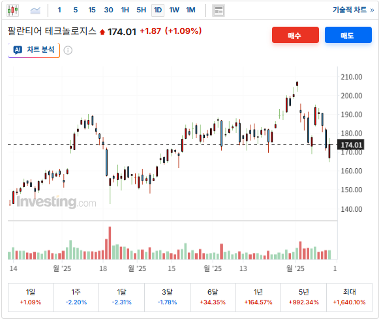Click the 210.00 axis label
Image resolution: width=379 pixels, height=320 pixels.
(x=352, y=77)
